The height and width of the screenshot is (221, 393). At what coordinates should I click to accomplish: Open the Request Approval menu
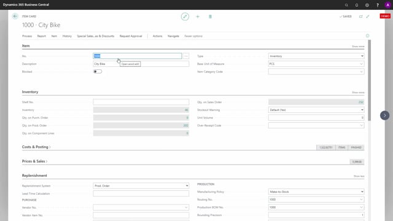click(131, 36)
